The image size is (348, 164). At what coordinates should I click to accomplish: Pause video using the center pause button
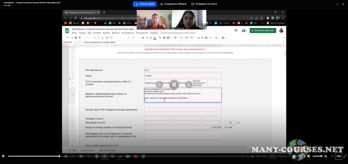[174, 84]
